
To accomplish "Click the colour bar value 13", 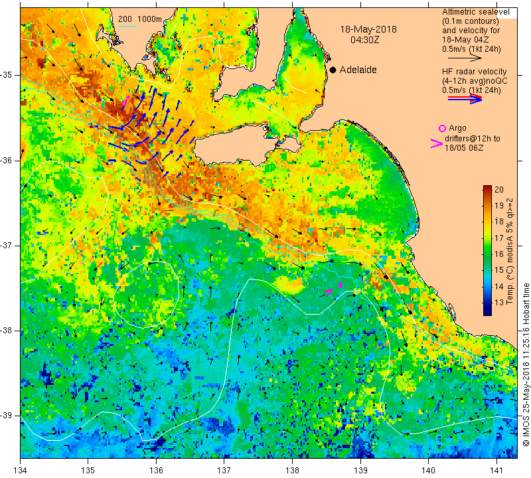I will [499, 302].
